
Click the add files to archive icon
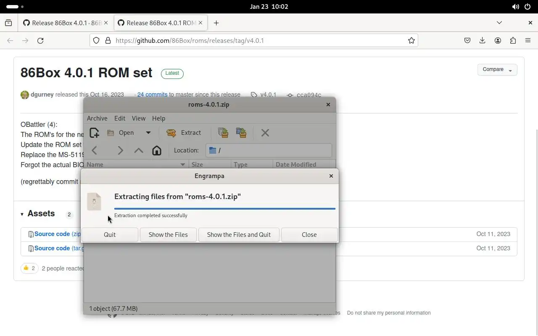(x=223, y=133)
